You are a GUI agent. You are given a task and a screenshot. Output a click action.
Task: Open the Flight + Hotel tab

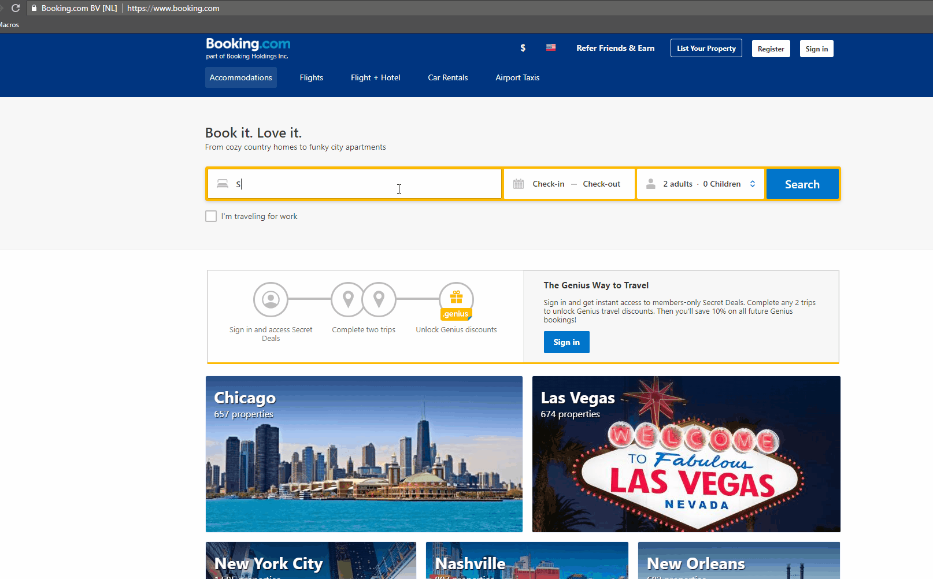(x=376, y=77)
